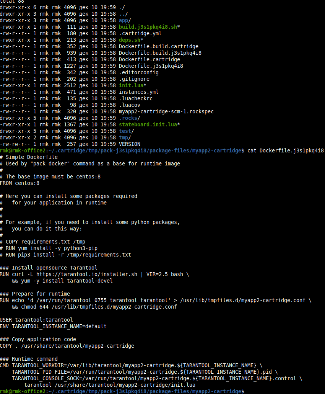Select the build.j3s1pkq4i8.sh filename
325x394 pixels.
pos(149,27)
